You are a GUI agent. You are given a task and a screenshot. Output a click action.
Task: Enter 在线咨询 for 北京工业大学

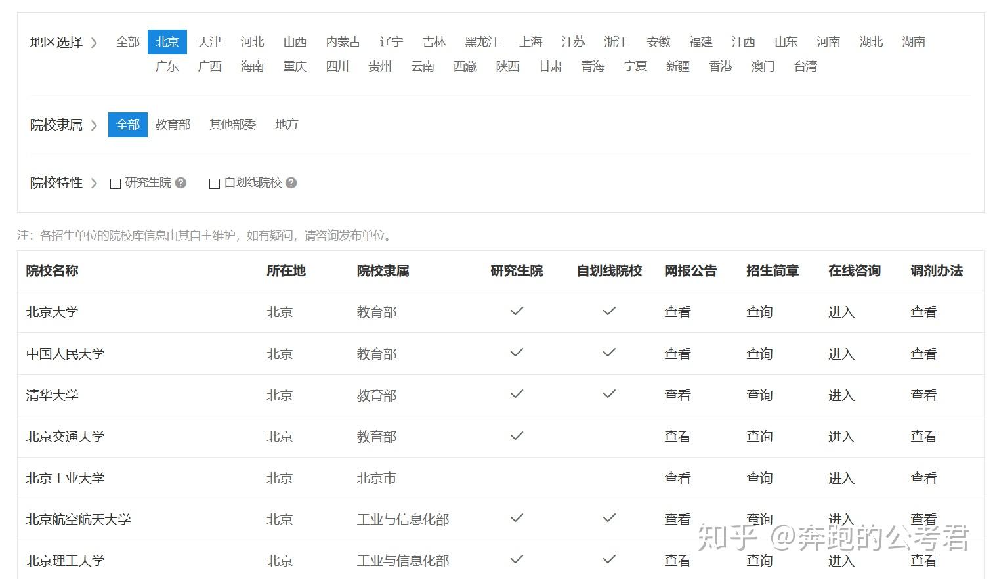pos(841,478)
